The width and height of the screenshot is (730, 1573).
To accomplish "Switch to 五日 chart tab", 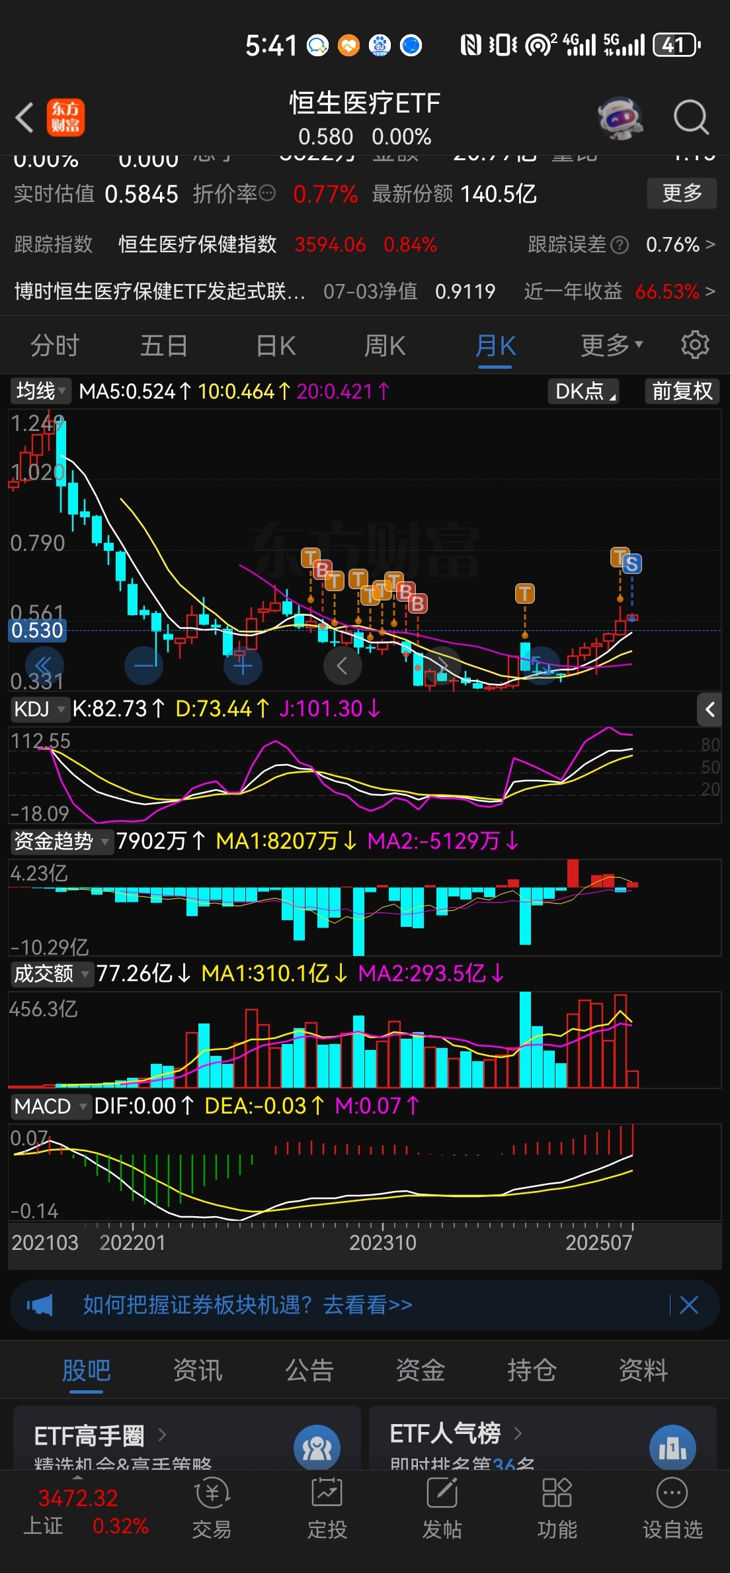I will 164,345.
